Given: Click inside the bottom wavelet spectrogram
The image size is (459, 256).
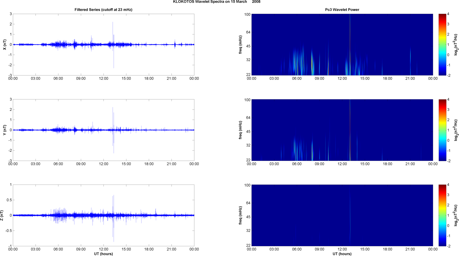Looking at the screenshot, I should [x=342, y=215].
